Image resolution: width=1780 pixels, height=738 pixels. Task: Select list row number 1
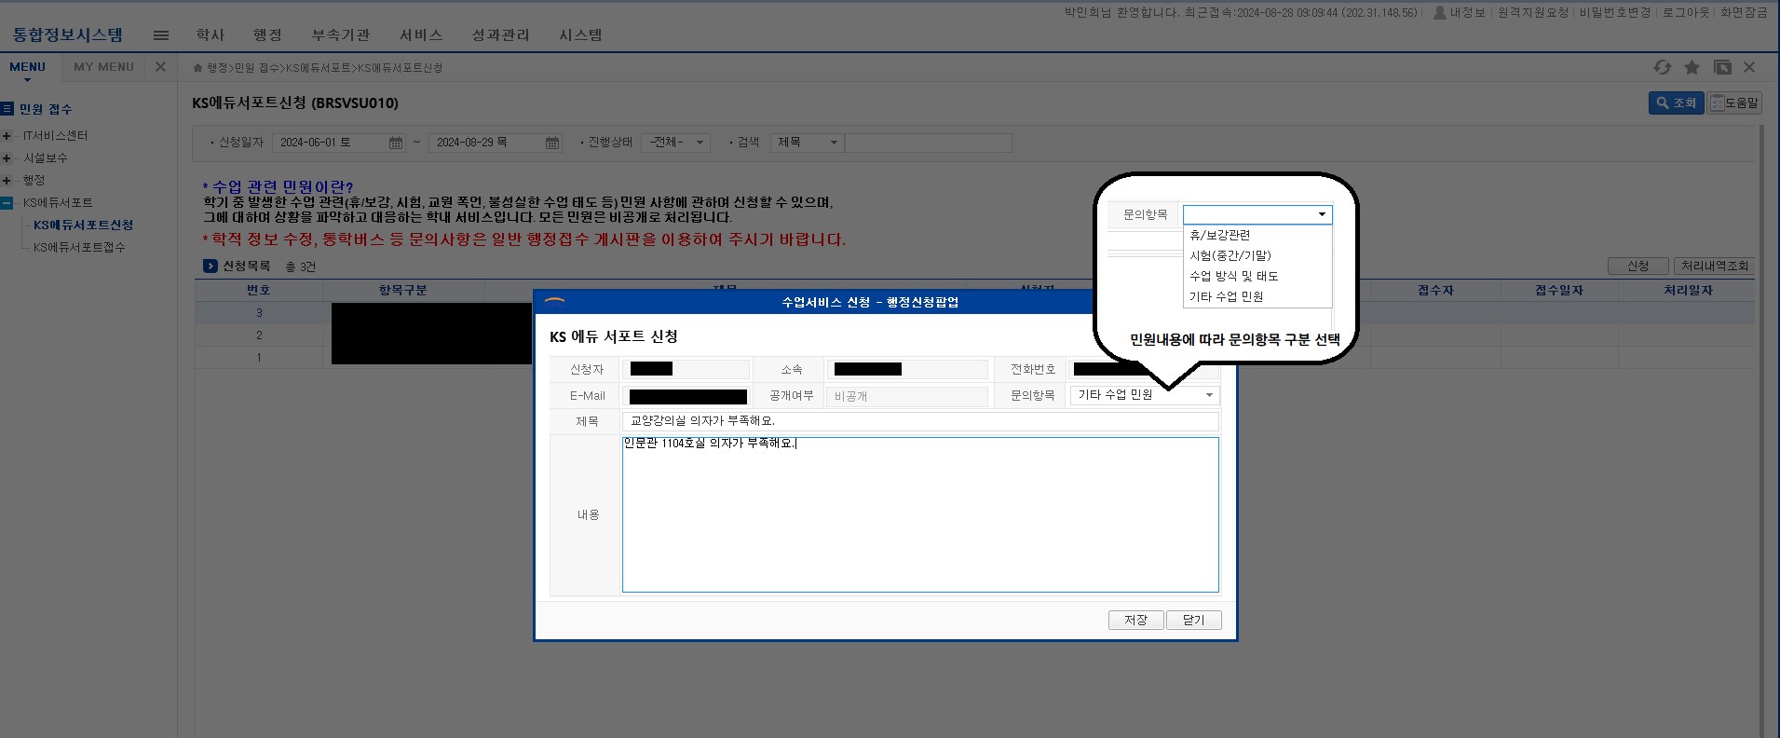[259, 358]
